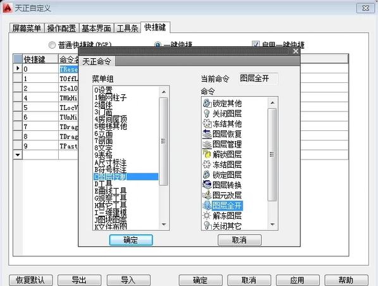Click up arrow of 命令 list scrollbar
This screenshot has width=378, height=286.
(272, 103)
